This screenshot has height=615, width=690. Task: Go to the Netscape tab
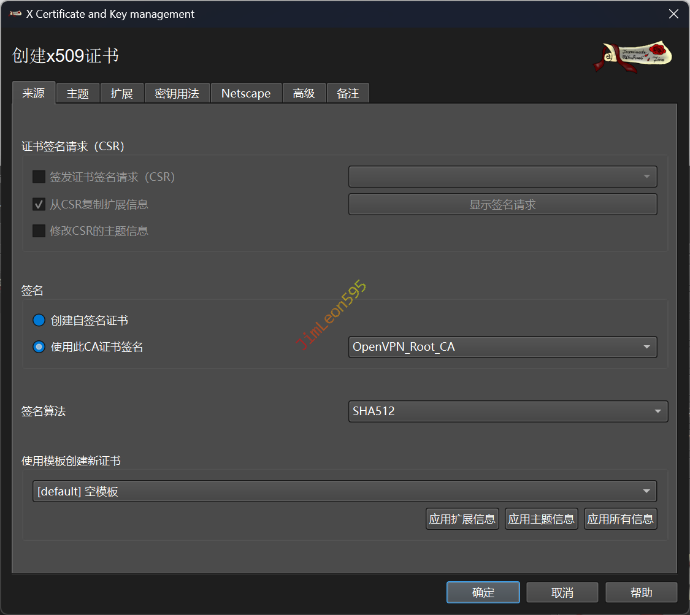click(246, 94)
